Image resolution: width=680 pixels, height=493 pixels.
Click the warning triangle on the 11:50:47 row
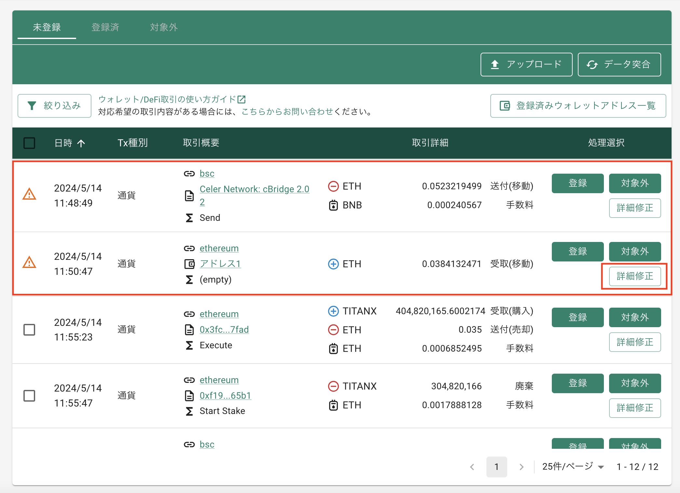(x=29, y=262)
